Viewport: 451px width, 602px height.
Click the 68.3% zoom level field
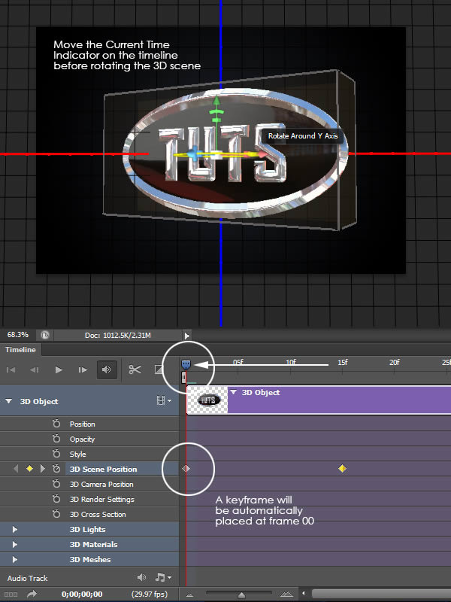(x=17, y=335)
